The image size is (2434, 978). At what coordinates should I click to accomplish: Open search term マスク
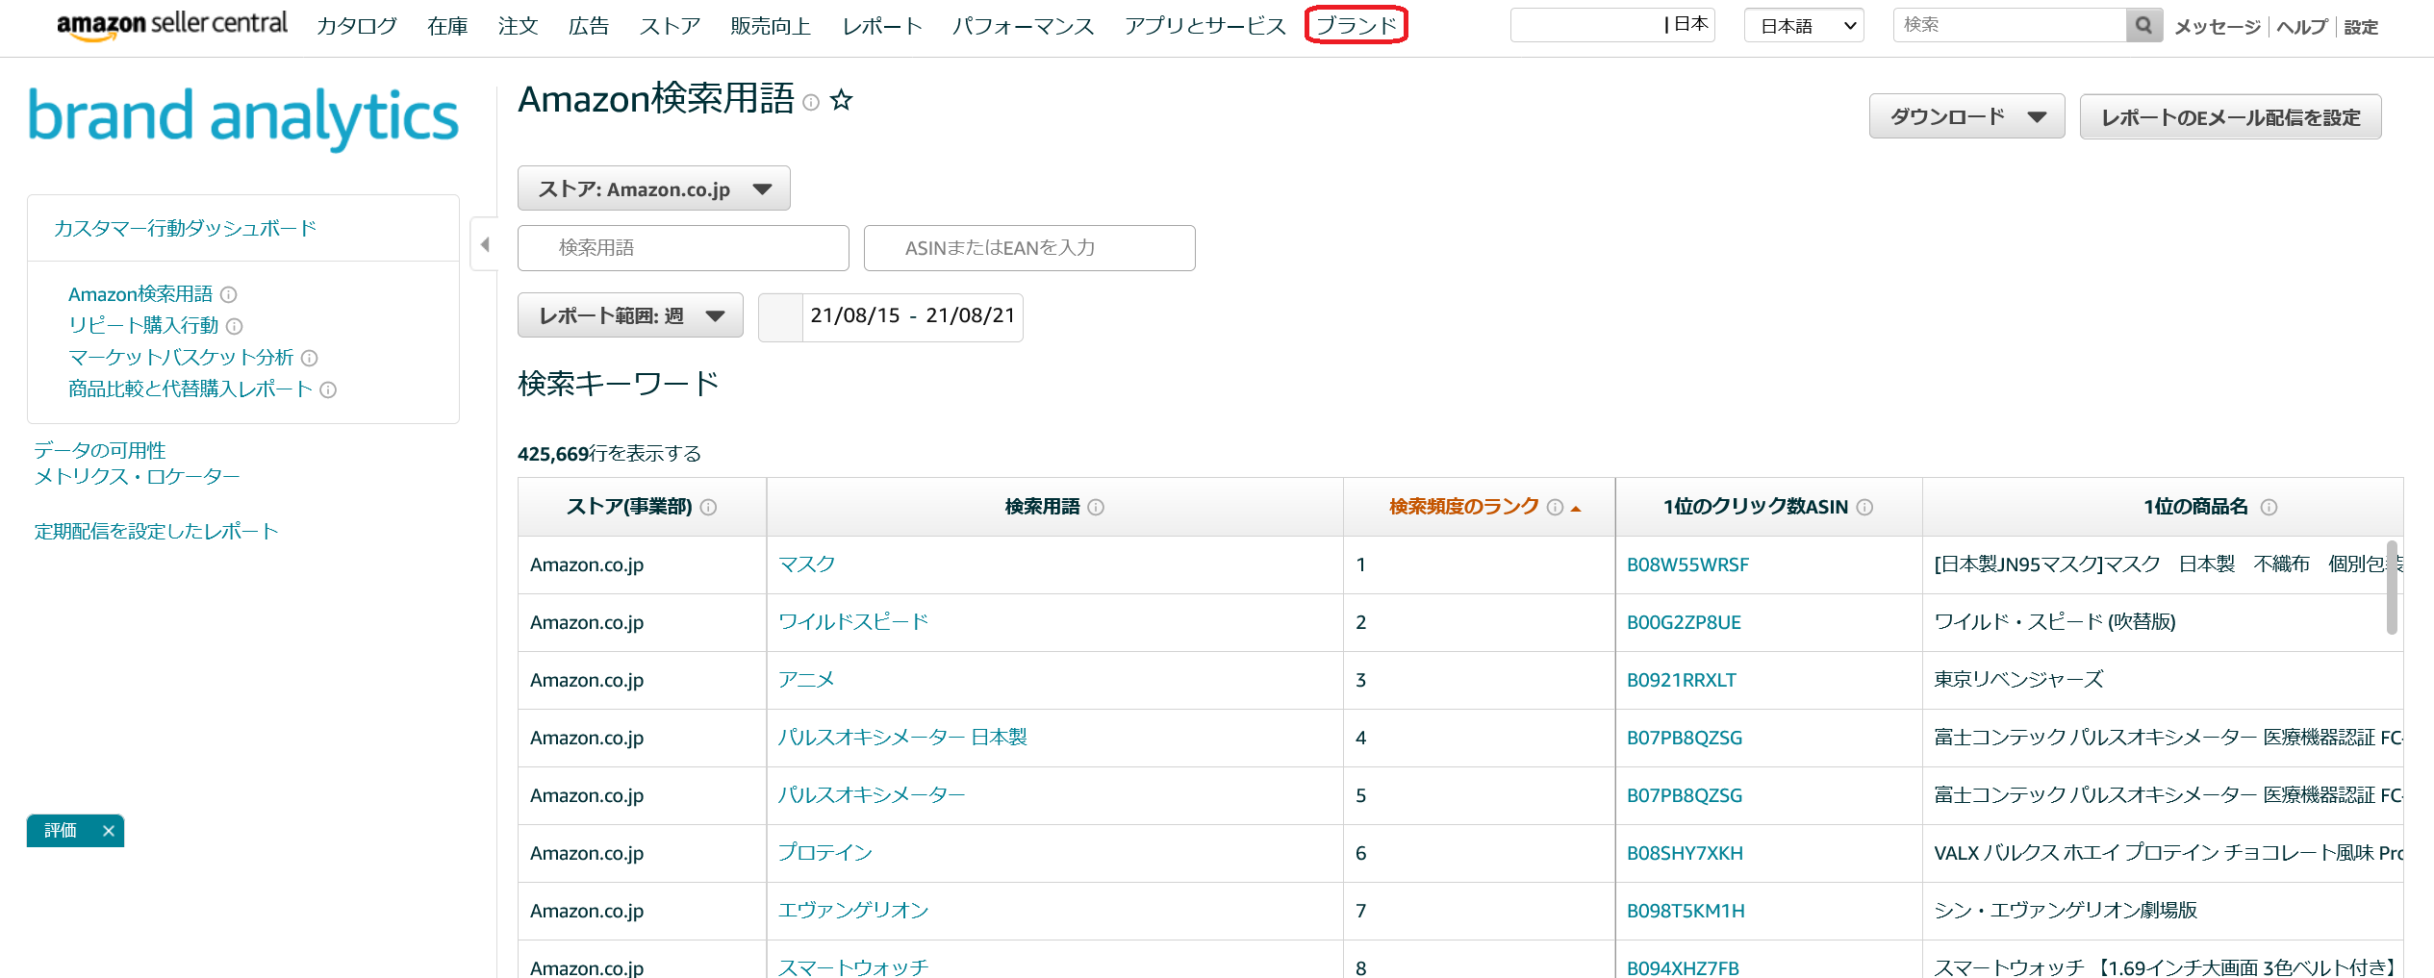point(806,564)
